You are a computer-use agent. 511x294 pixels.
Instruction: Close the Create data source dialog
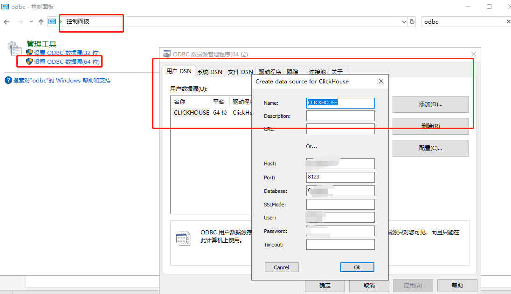(x=381, y=81)
